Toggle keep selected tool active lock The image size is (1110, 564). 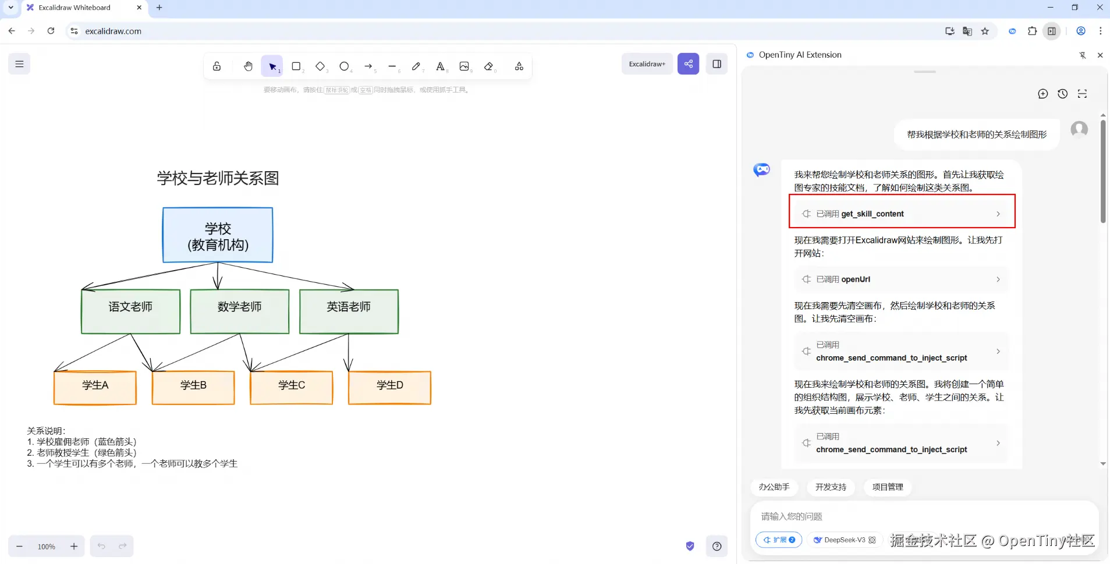point(217,66)
